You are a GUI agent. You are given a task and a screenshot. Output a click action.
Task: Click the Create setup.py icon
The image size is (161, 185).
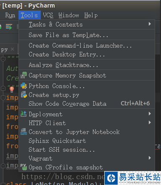tap(24, 94)
